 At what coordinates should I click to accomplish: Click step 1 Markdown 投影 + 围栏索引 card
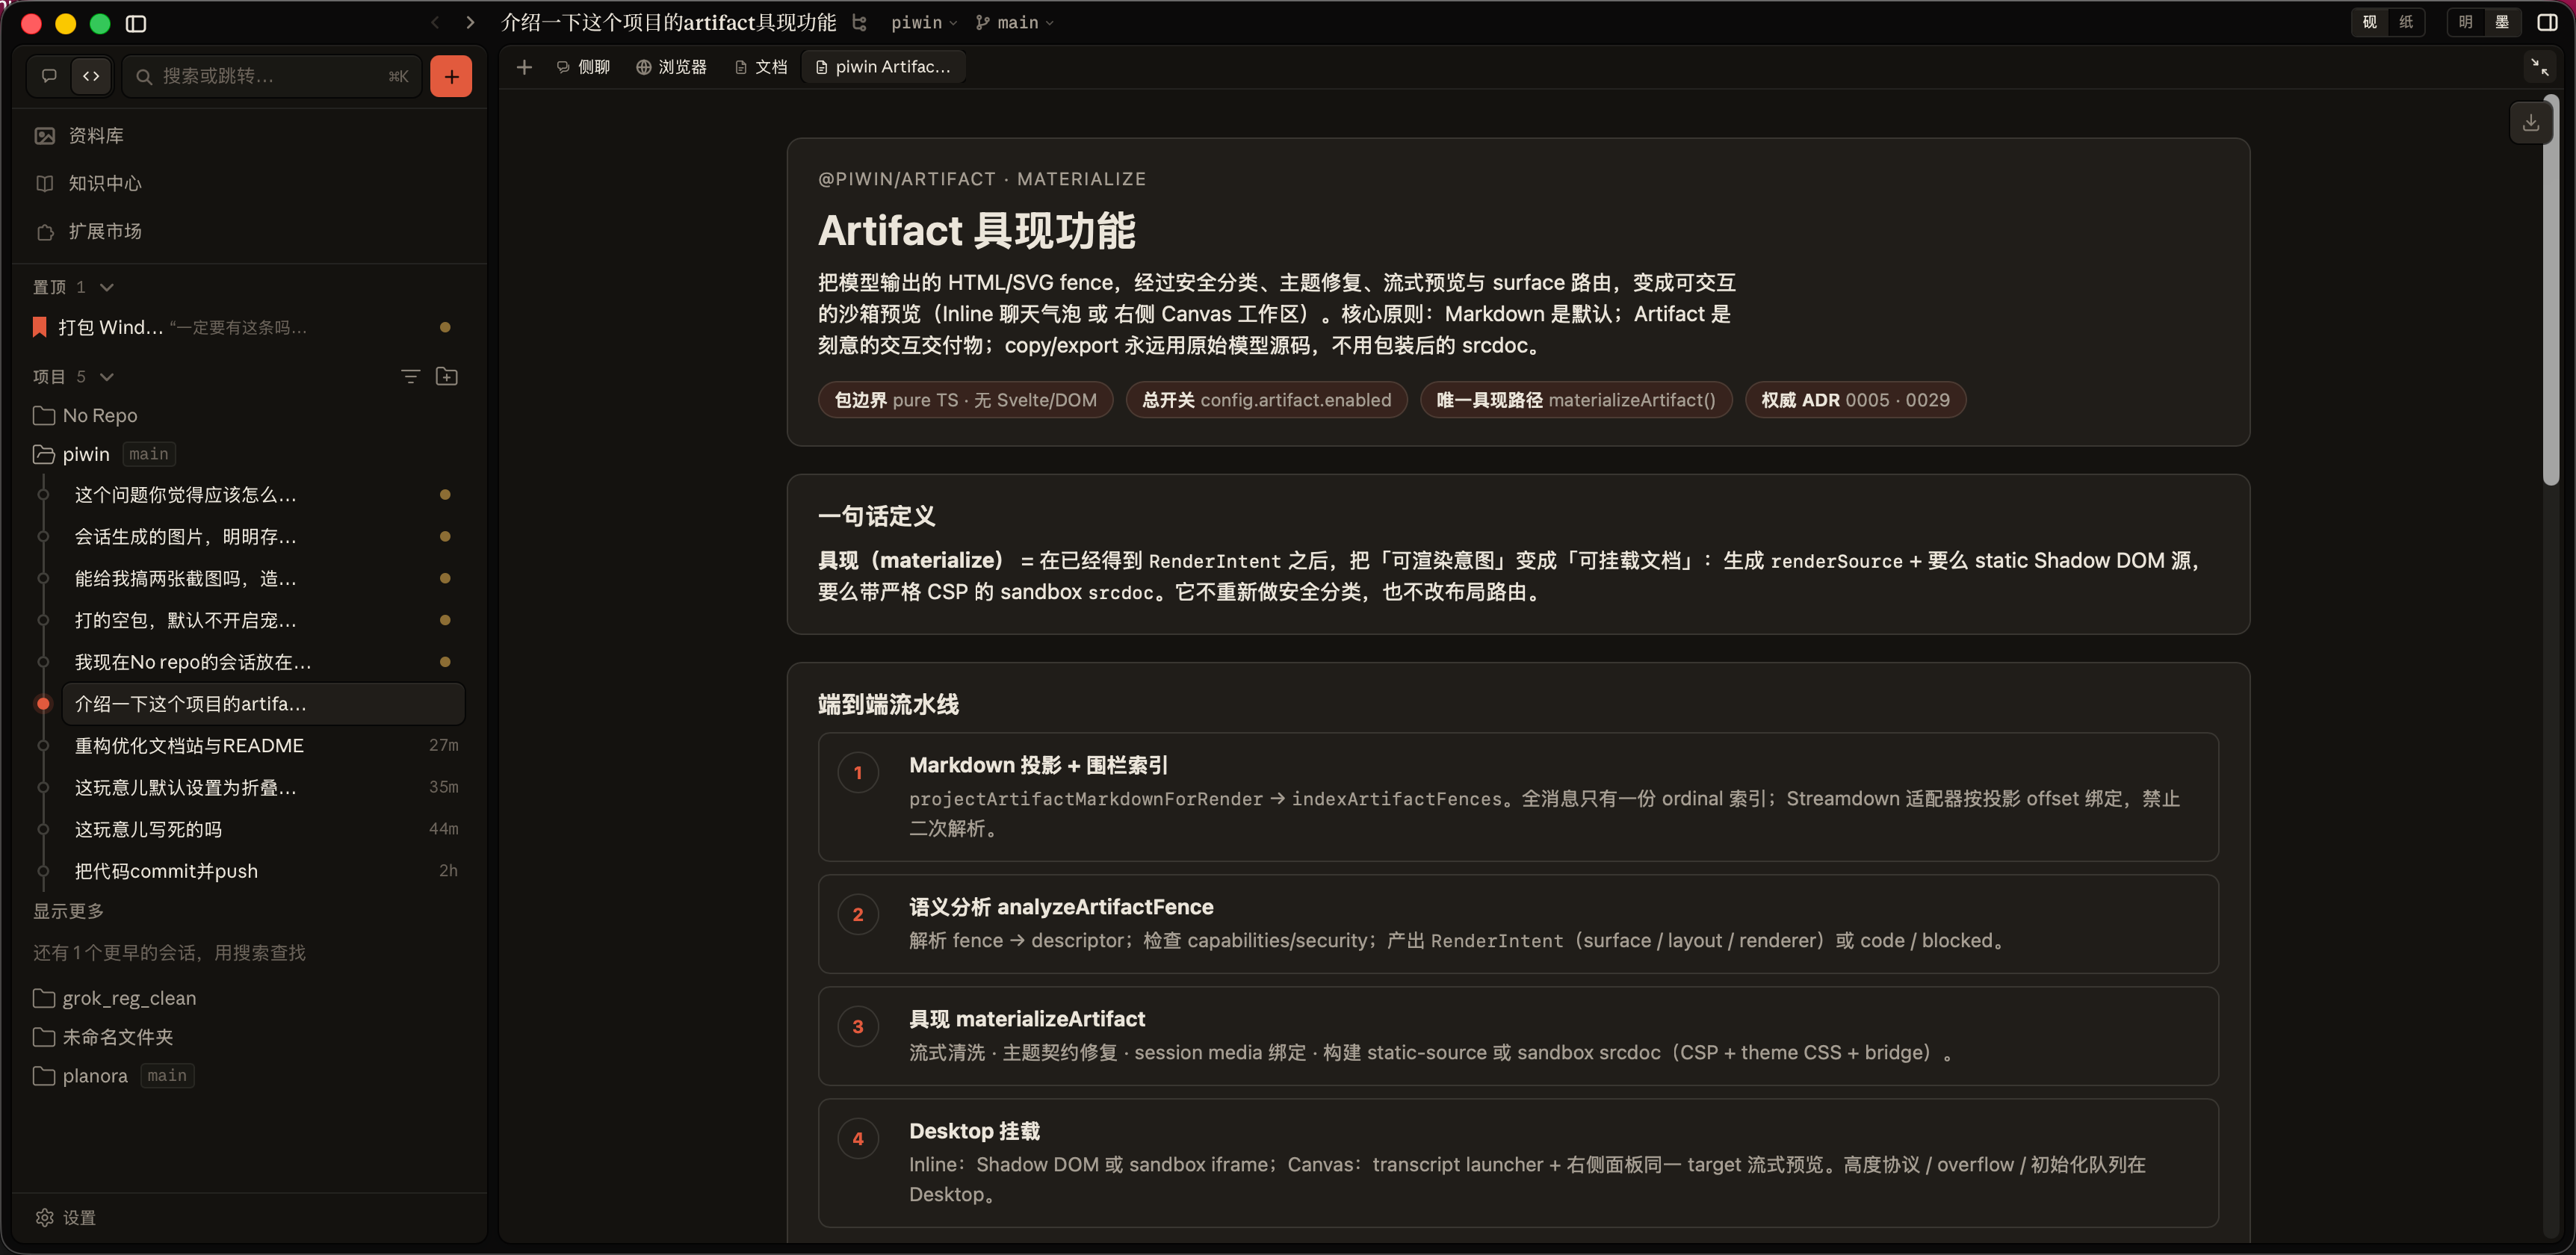coord(1518,797)
